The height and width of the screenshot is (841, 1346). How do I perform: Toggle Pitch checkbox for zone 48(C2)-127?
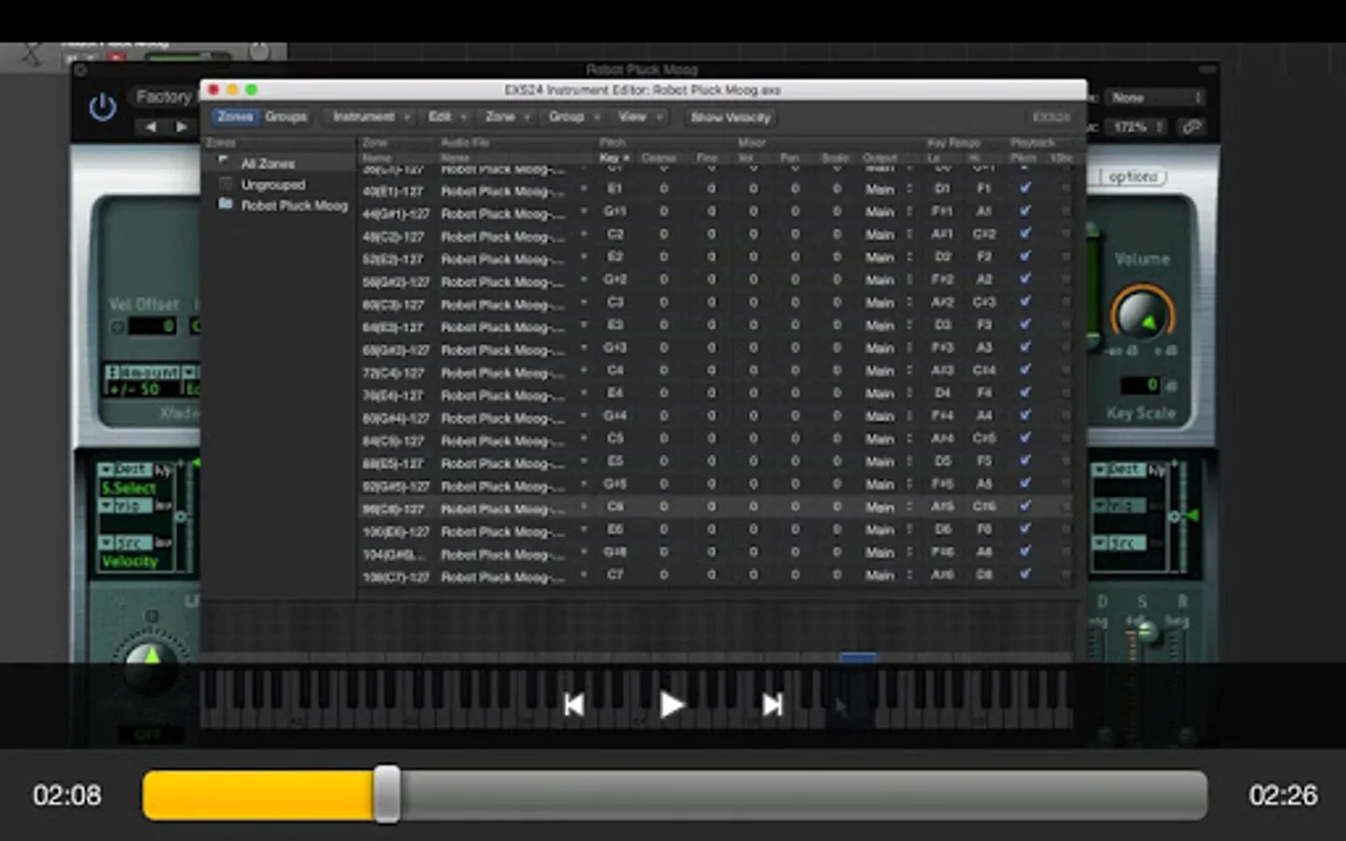click(1024, 234)
